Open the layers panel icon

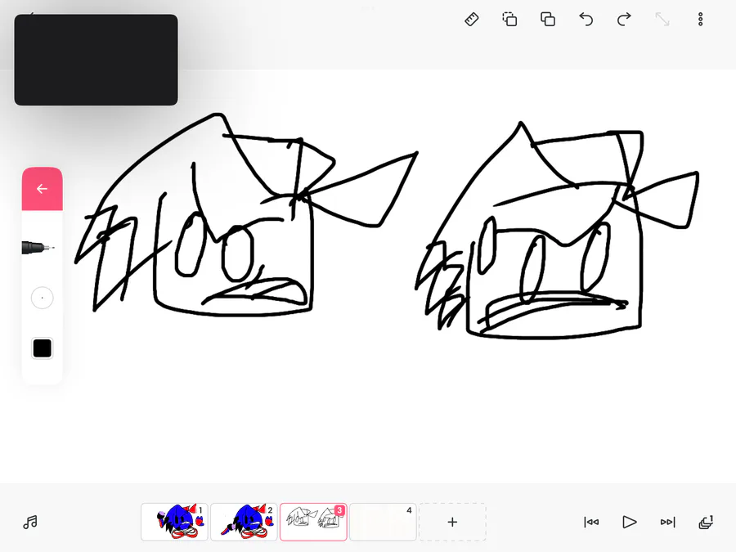[x=706, y=522]
